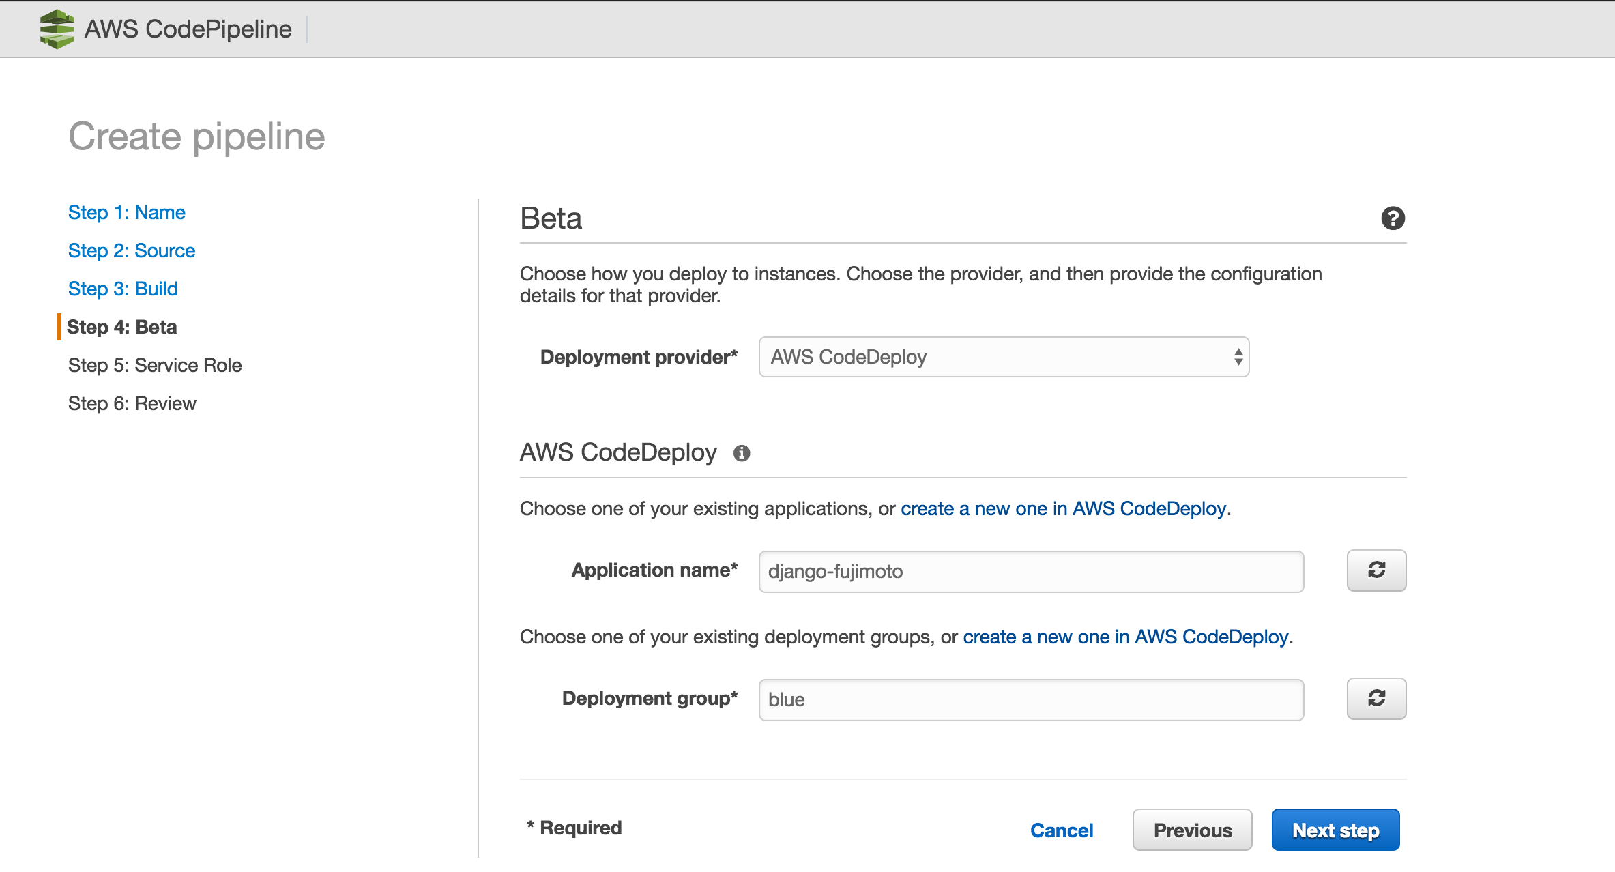The height and width of the screenshot is (872, 1615).
Task: Go to Step 1: Name
Action: [126, 212]
